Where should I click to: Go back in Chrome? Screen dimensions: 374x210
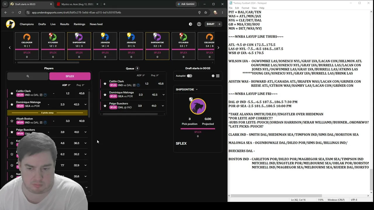click(x=6, y=13)
